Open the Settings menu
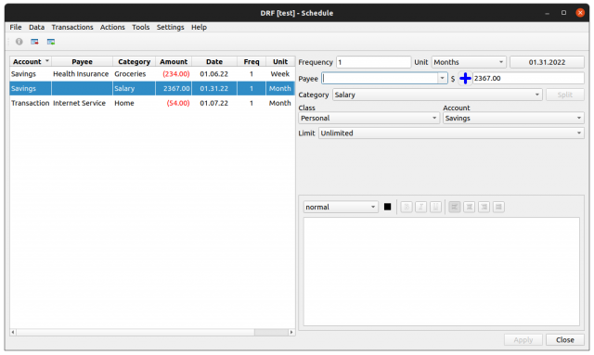 tap(170, 27)
